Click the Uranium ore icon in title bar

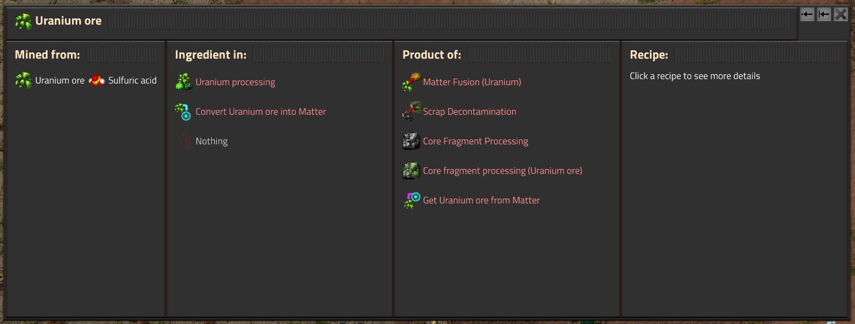23,21
